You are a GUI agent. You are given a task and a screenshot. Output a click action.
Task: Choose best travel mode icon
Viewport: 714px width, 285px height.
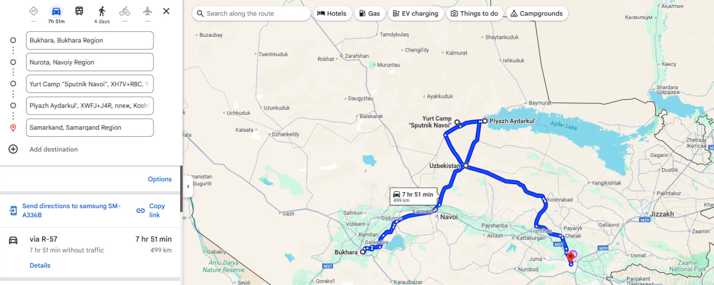(x=33, y=11)
